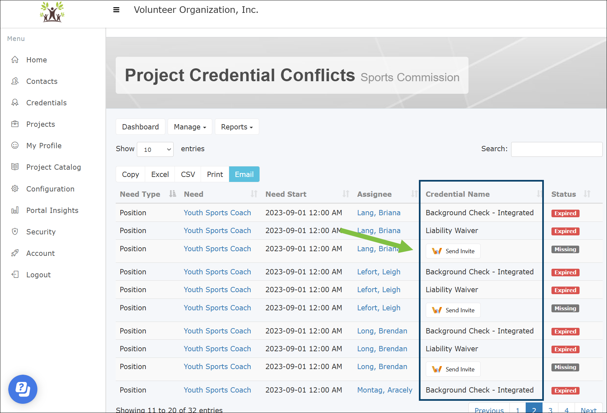Click the Print button
The width and height of the screenshot is (607, 413).
215,174
